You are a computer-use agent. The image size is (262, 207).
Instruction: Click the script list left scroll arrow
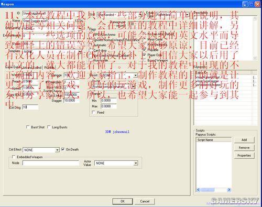[x=198, y=190]
